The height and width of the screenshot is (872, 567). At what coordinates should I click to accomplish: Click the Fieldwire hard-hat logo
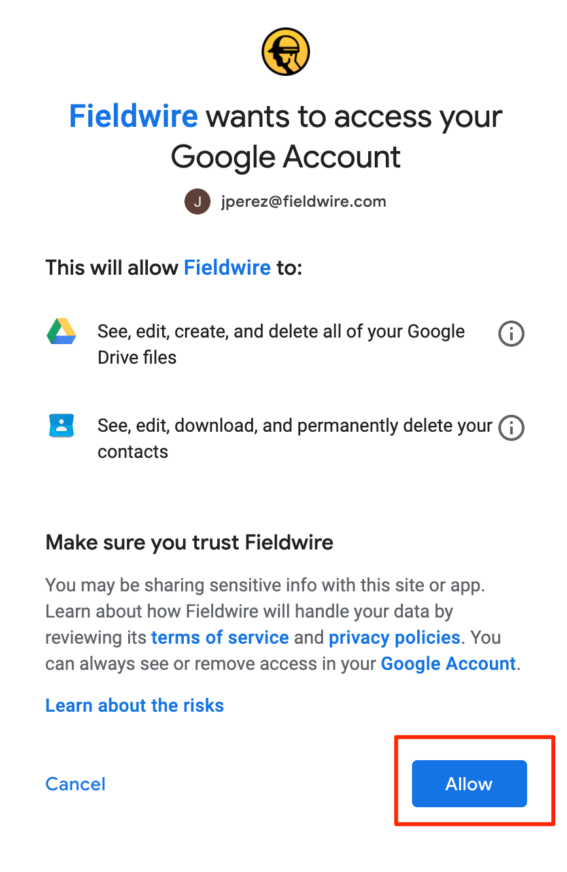(x=286, y=52)
